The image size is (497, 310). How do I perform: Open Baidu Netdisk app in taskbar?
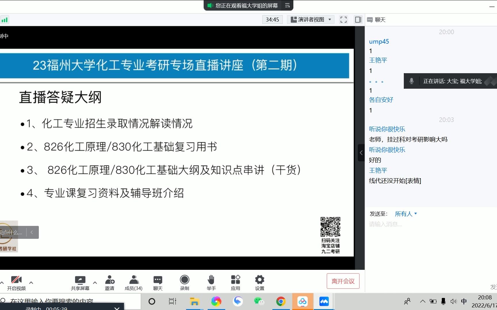303,301
